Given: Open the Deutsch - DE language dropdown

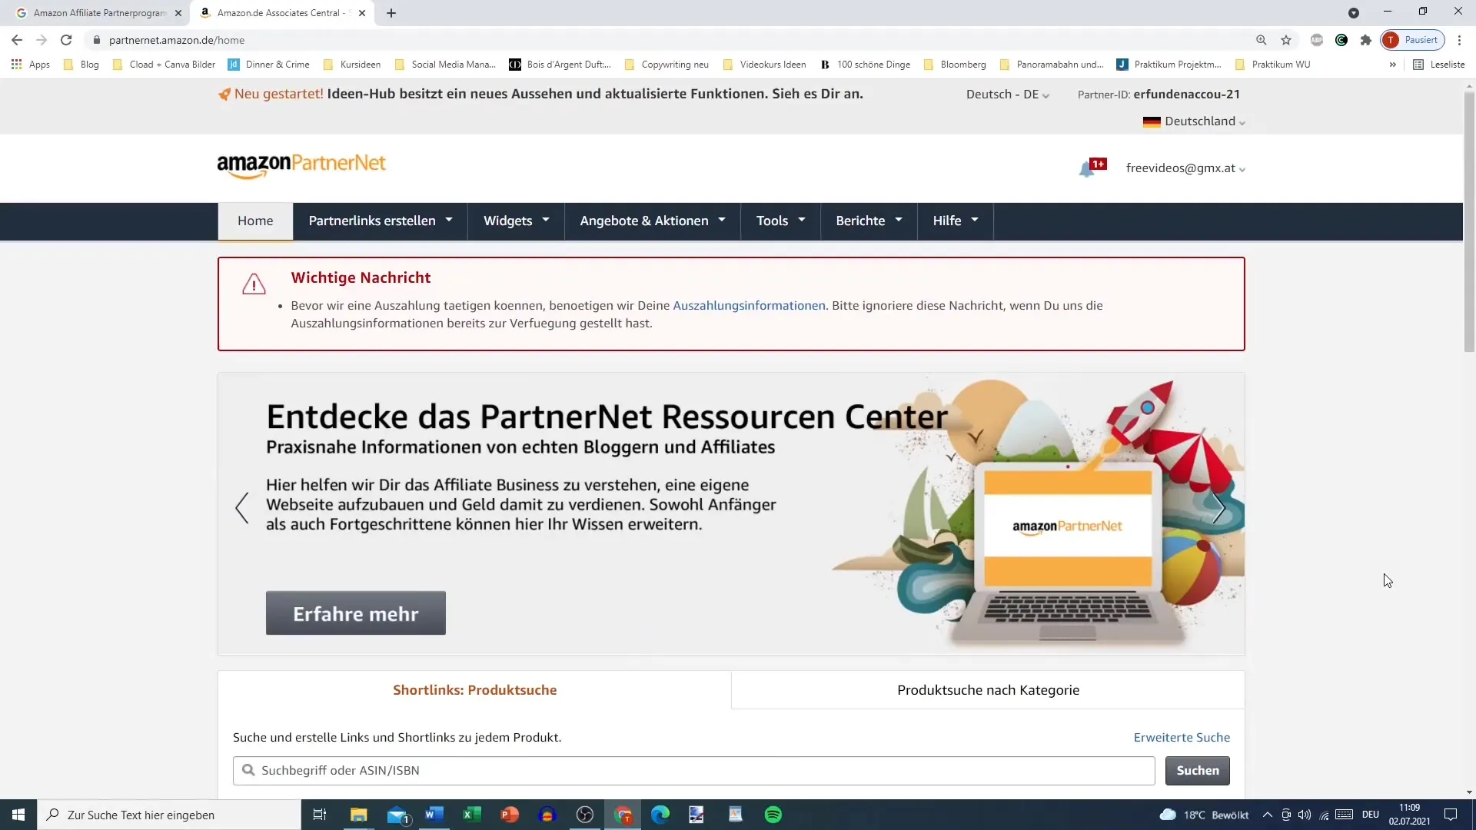Looking at the screenshot, I should pos(1007,95).
